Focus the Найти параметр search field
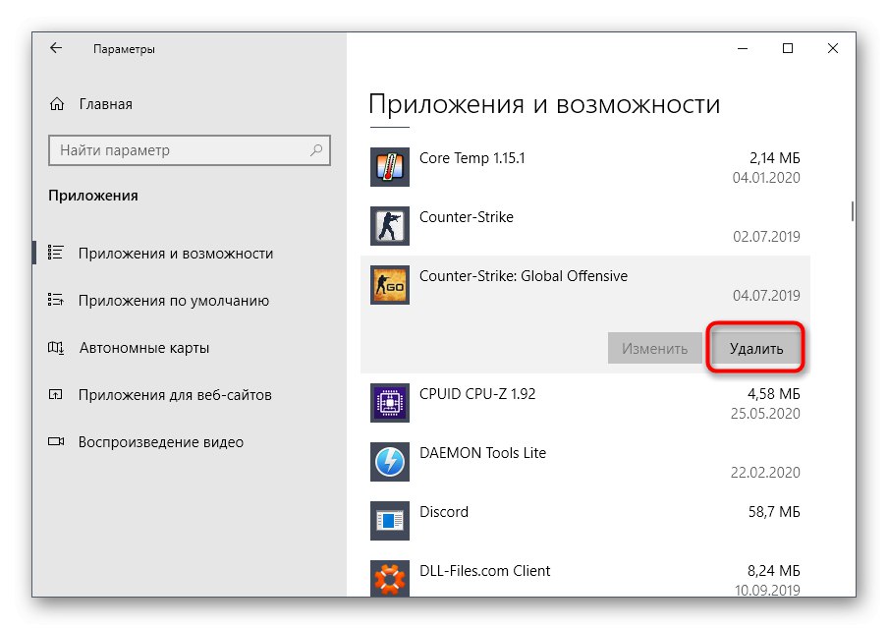 (x=190, y=150)
